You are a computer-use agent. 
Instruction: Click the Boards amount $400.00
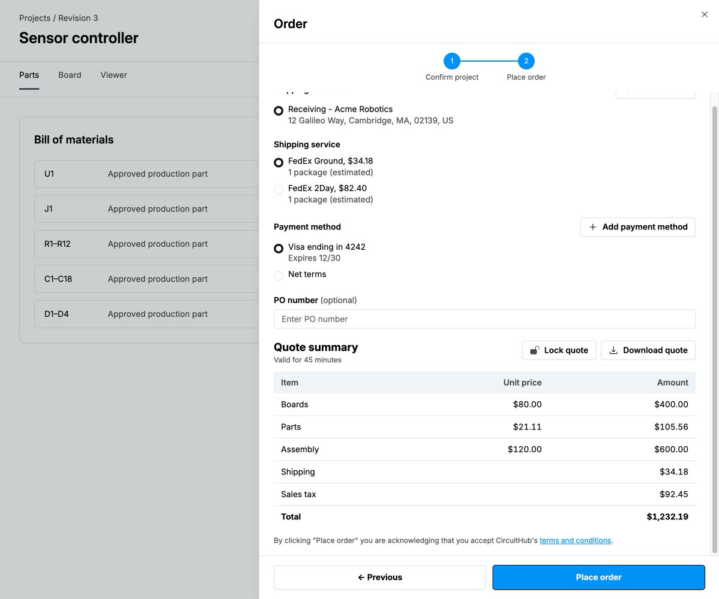tap(671, 404)
